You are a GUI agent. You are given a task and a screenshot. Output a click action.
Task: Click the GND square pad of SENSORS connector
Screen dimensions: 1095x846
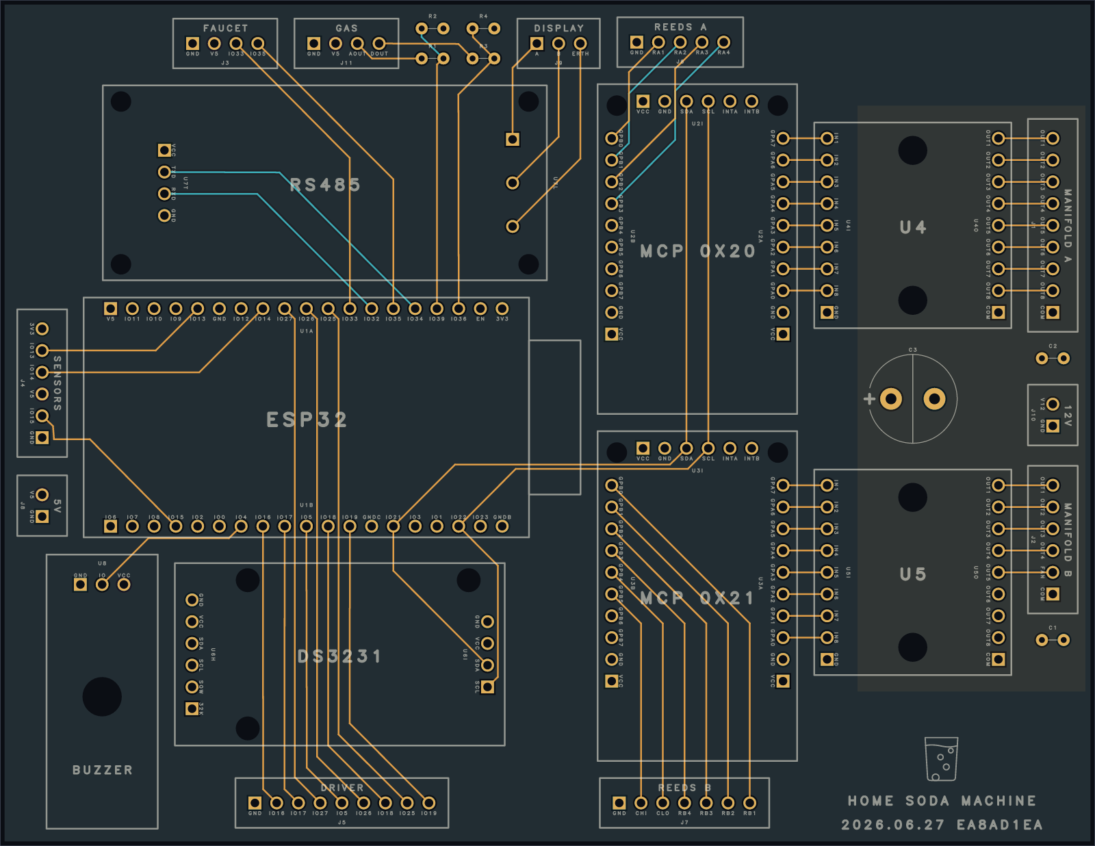pos(42,437)
